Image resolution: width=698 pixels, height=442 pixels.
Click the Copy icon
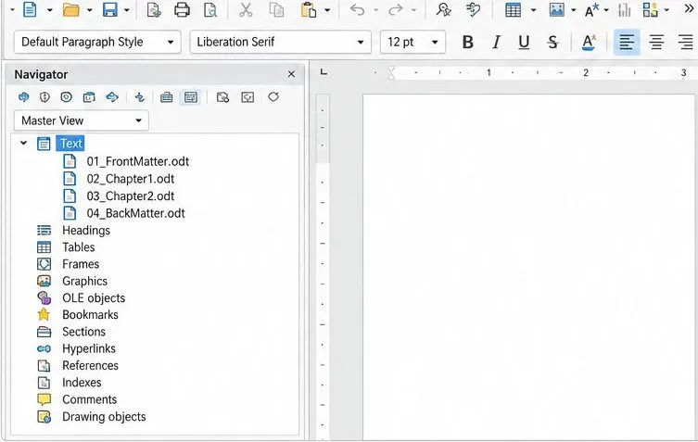[x=276, y=9]
